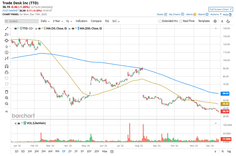
Task: Select the numbered label annotation tool
Action: click(x=7, y=52)
